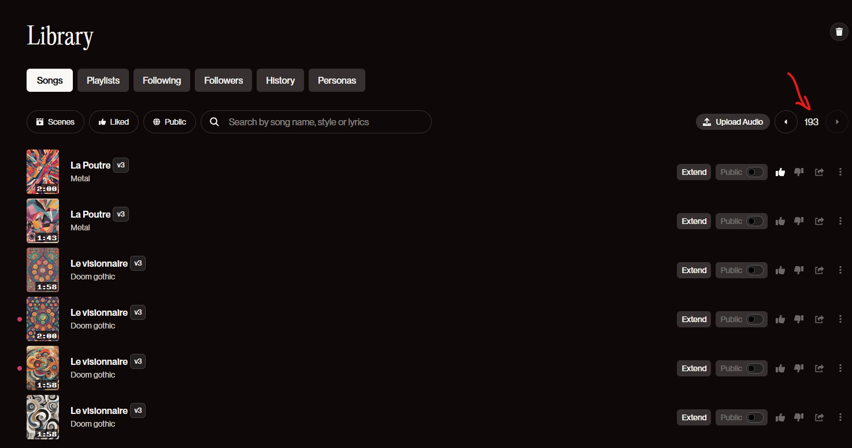852x448 pixels.
Task: Enable Public for the 1:43 La Poutre track
Action: 742,221
